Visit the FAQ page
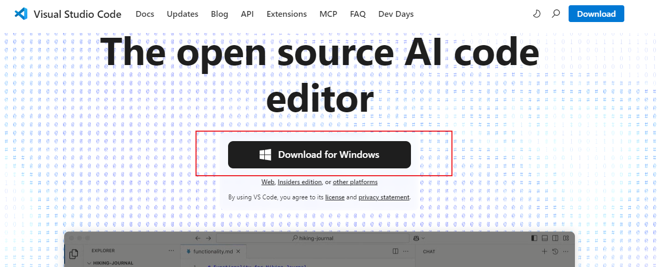This screenshot has height=267, width=659. (x=357, y=14)
